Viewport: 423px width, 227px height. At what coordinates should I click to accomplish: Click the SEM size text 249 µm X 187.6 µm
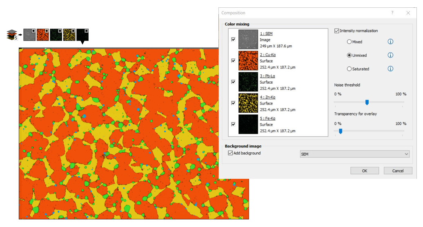276,46
